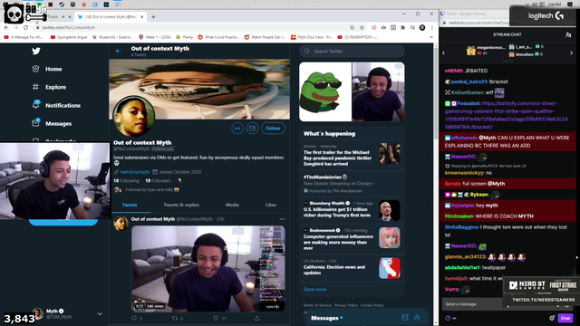Retweet the Out of context Myth tweet
Image resolution: width=580 pixels, height=326 pixels.
click(175, 318)
